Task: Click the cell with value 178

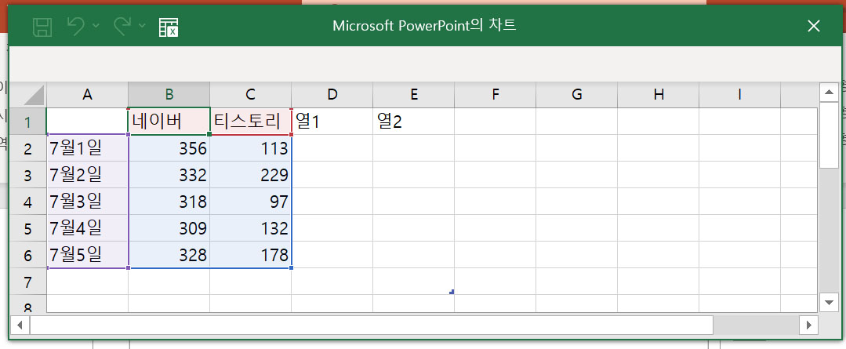Action: (x=250, y=255)
